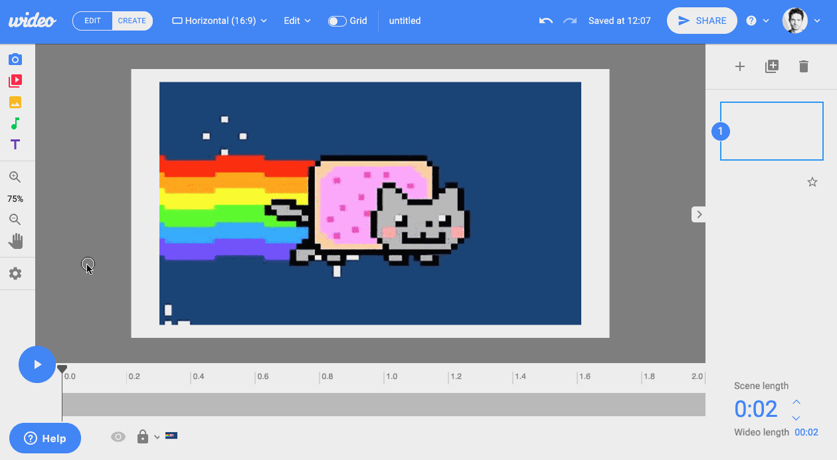The width and height of the screenshot is (837, 460).
Task: Select the yellow image background icon
Action: pyautogui.click(x=15, y=102)
